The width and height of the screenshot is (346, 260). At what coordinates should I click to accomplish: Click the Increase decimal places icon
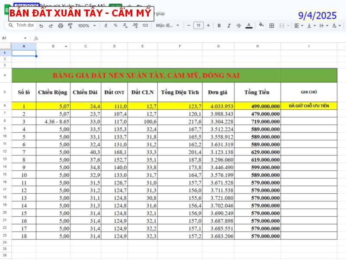point(135,26)
